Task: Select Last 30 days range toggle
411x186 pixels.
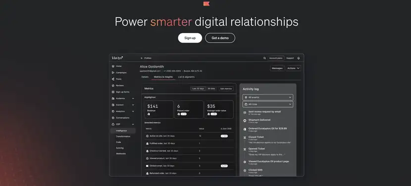Action: (198, 89)
